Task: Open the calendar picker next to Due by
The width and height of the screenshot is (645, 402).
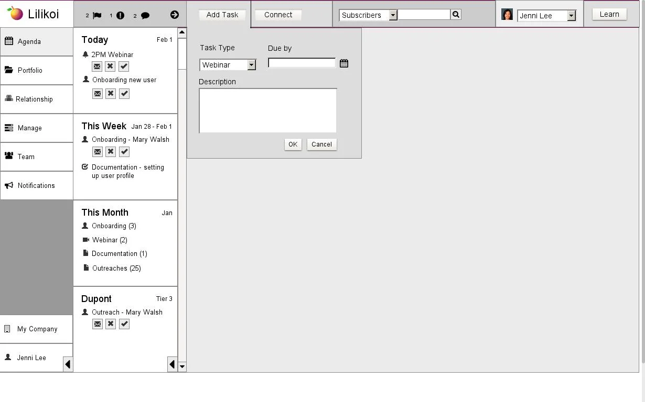Action: point(344,63)
